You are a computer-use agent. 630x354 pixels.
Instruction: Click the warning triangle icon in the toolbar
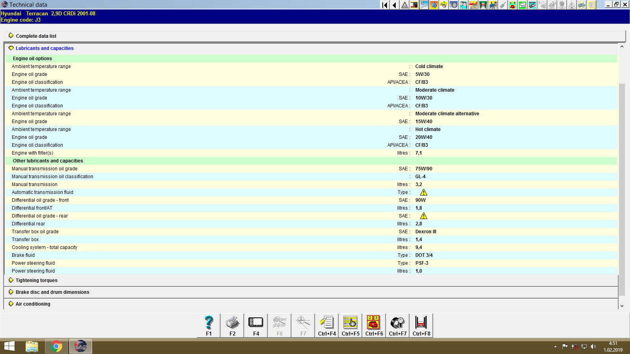404,5
